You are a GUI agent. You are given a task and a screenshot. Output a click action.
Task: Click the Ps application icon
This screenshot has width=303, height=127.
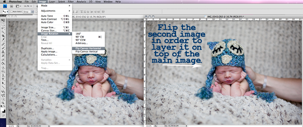[x=5, y=6]
